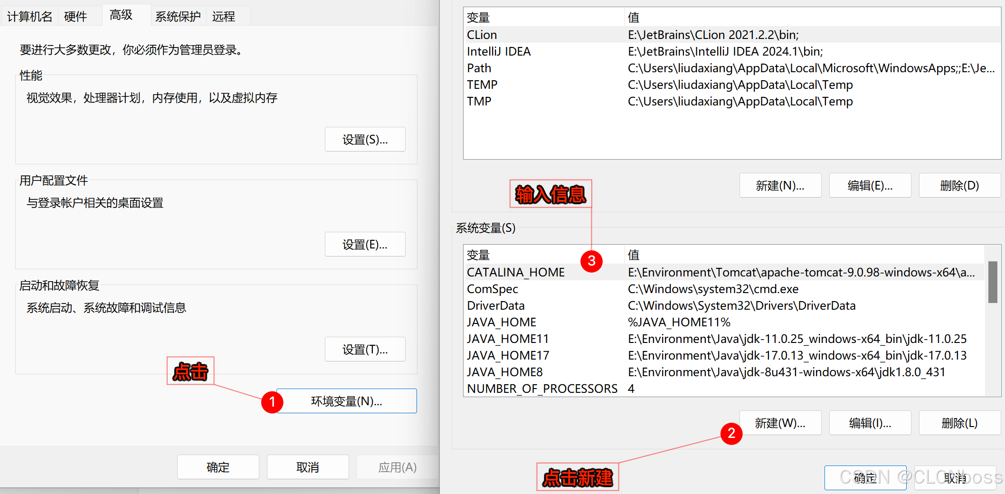Select the TMP user variable row
Viewport: 1005px width, 494px height.
click(732, 101)
